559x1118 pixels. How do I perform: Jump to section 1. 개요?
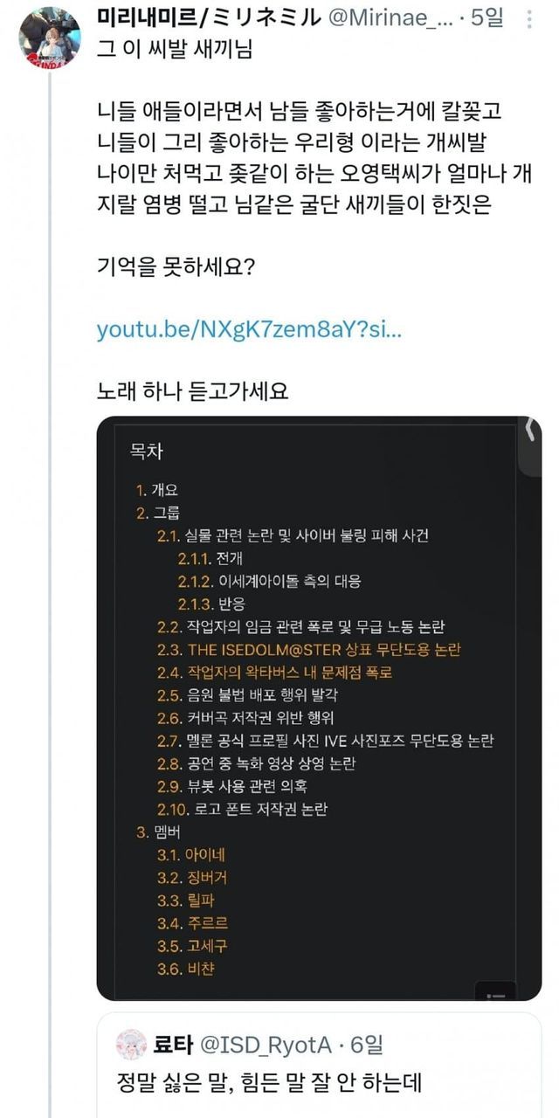(x=158, y=491)
